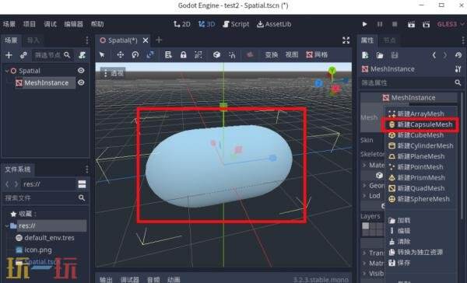Collapse the Spatial tree node
This screenshot has width=467, height=283.
pos(7,71)
